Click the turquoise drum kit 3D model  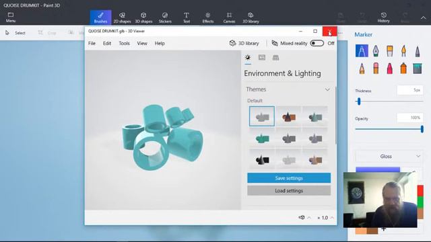[162, 136]
